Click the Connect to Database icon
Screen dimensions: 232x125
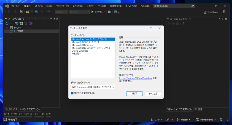pyautogui.click(x=17, y=23)
